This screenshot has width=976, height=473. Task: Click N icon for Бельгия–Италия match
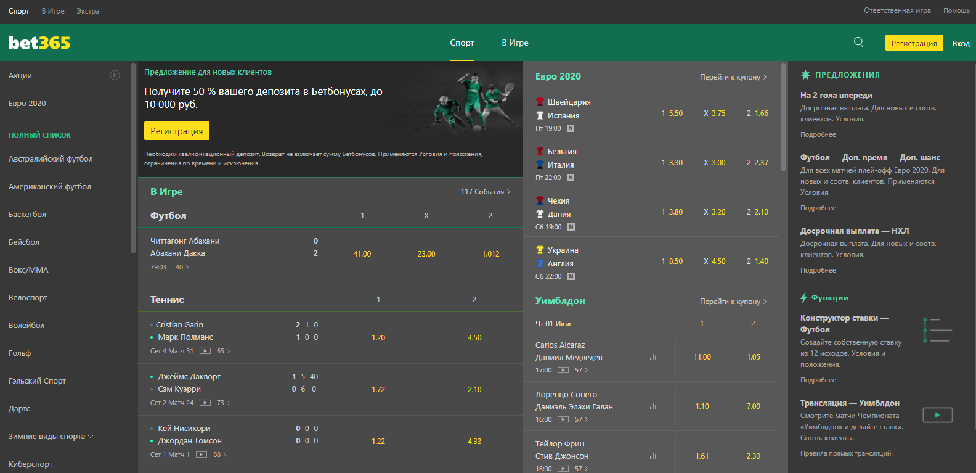pos(571,178)
